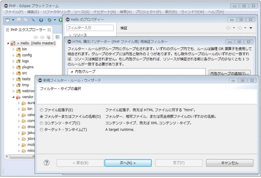Click the explorer horizontal scrollbar
Screen dimensions: 261x178
[22, 156]
